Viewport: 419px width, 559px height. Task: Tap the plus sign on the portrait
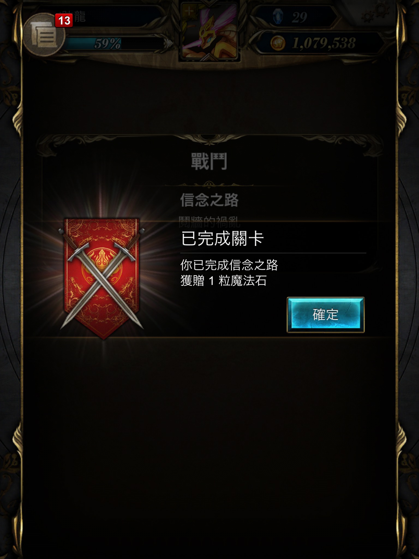pos(189,11)
